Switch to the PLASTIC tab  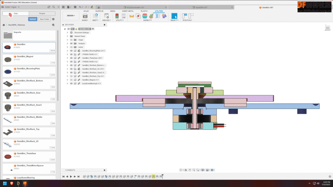click(144, 11)
